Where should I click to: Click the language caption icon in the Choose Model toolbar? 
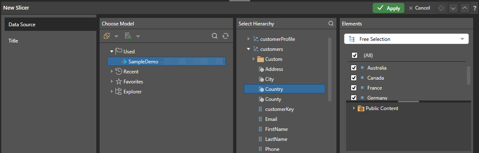click(128, 36)
